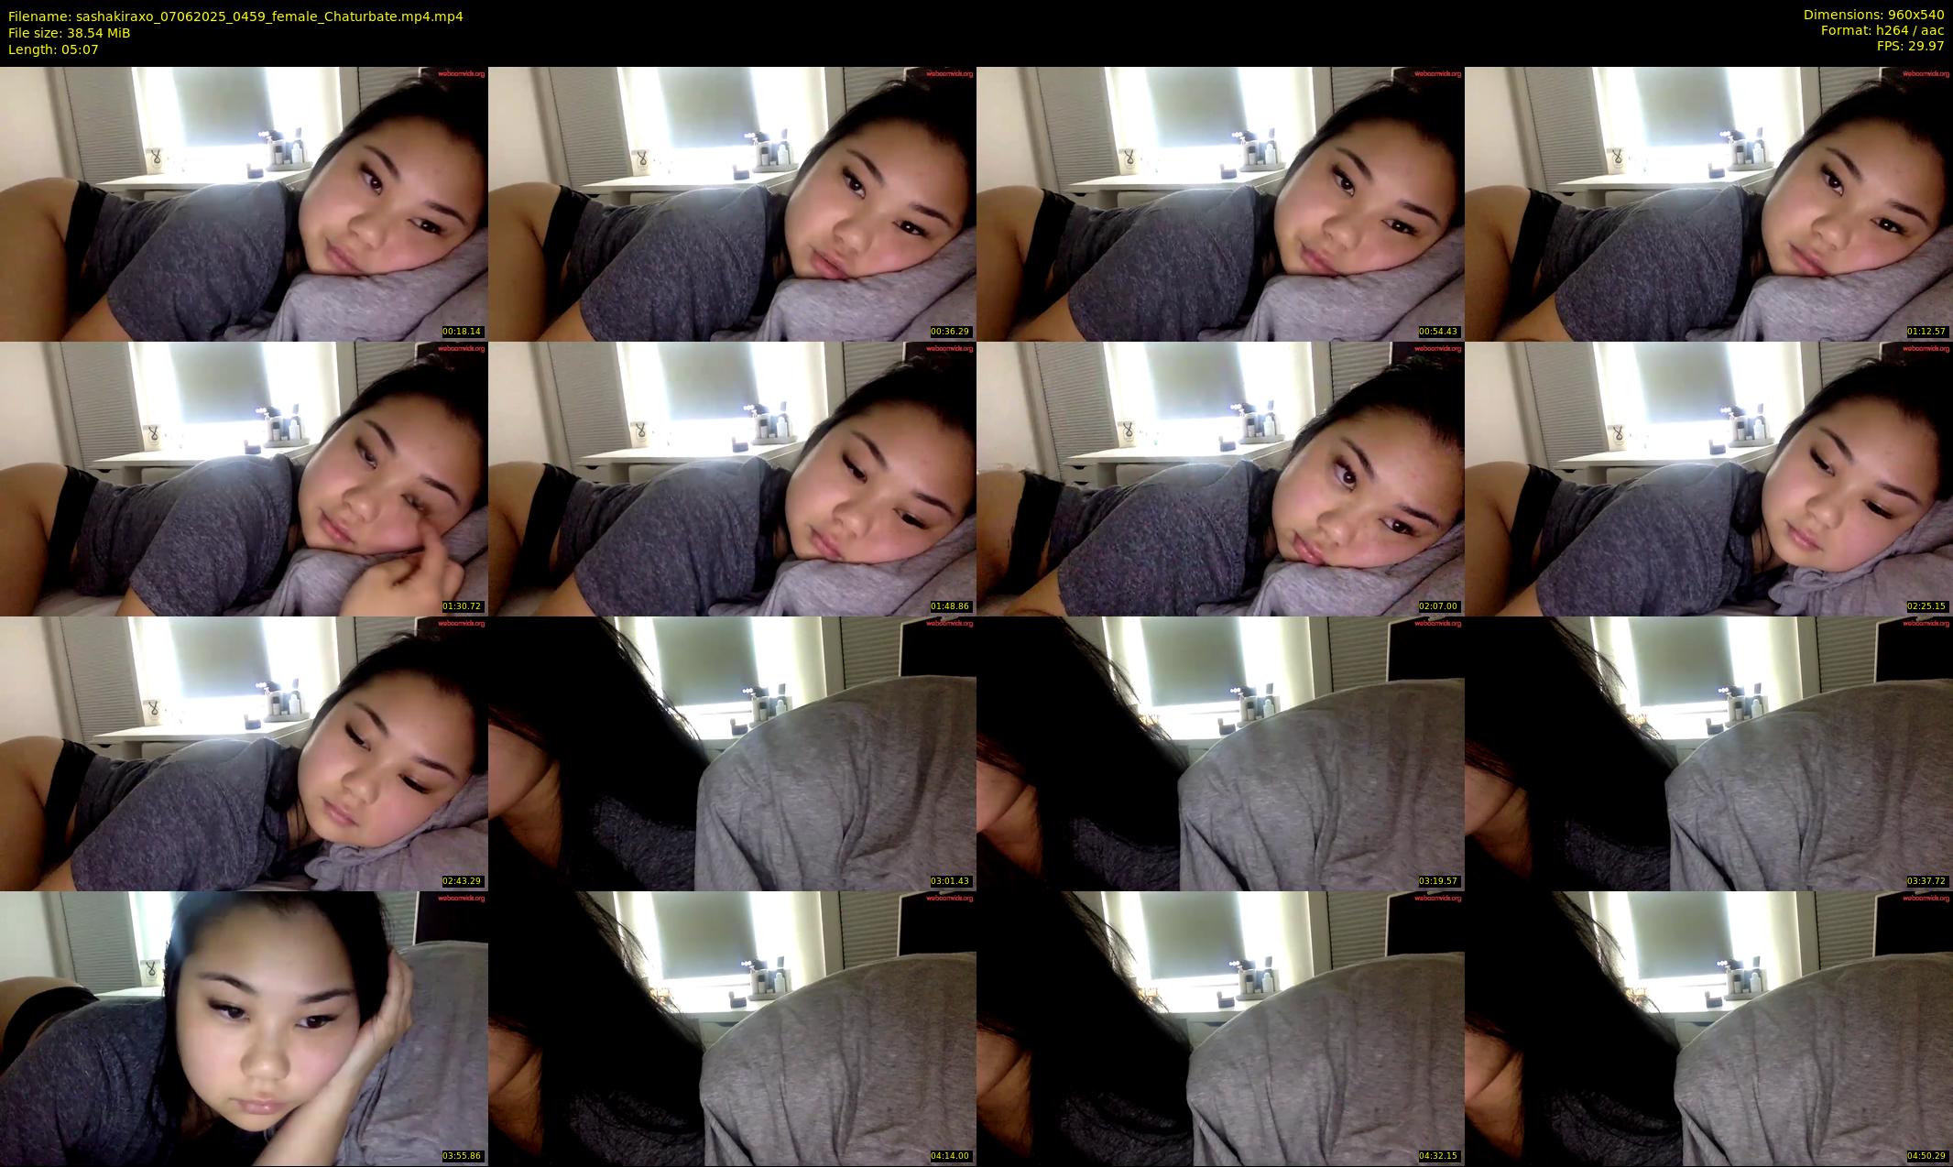
Task: Click the File size 38.54 MiB label
Action: [x=69, y=33]
